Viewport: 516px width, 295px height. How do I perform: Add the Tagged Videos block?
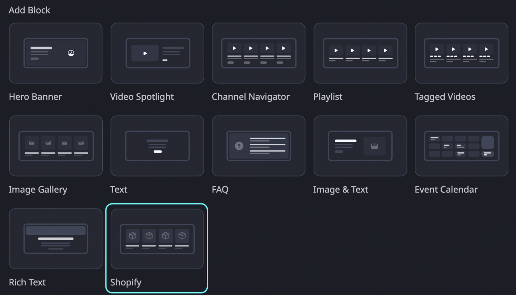(461, 53)
